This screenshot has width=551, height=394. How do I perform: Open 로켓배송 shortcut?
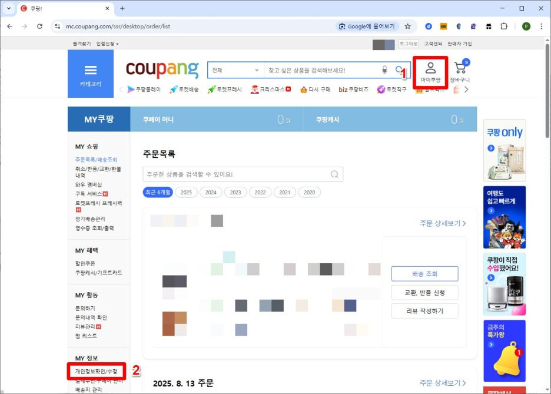(x=184, y=90)
